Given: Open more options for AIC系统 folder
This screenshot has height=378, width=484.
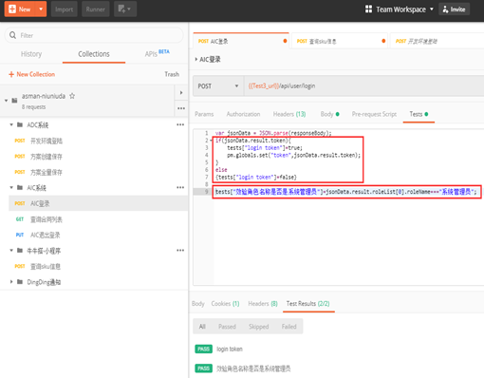Looking at the screenshot, I should coord(180,188).
